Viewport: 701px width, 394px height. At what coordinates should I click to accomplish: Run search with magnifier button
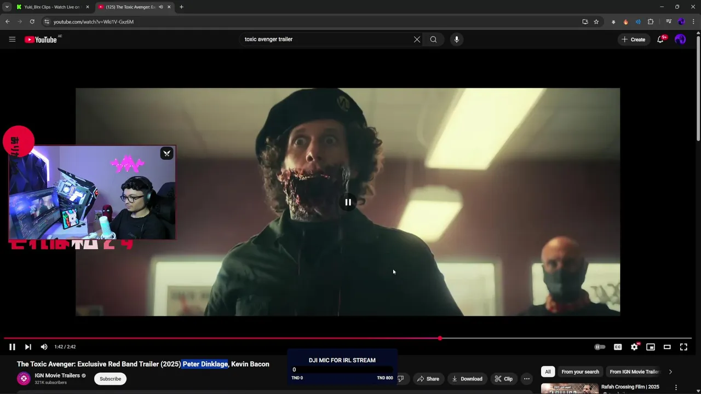pos(433,39)
